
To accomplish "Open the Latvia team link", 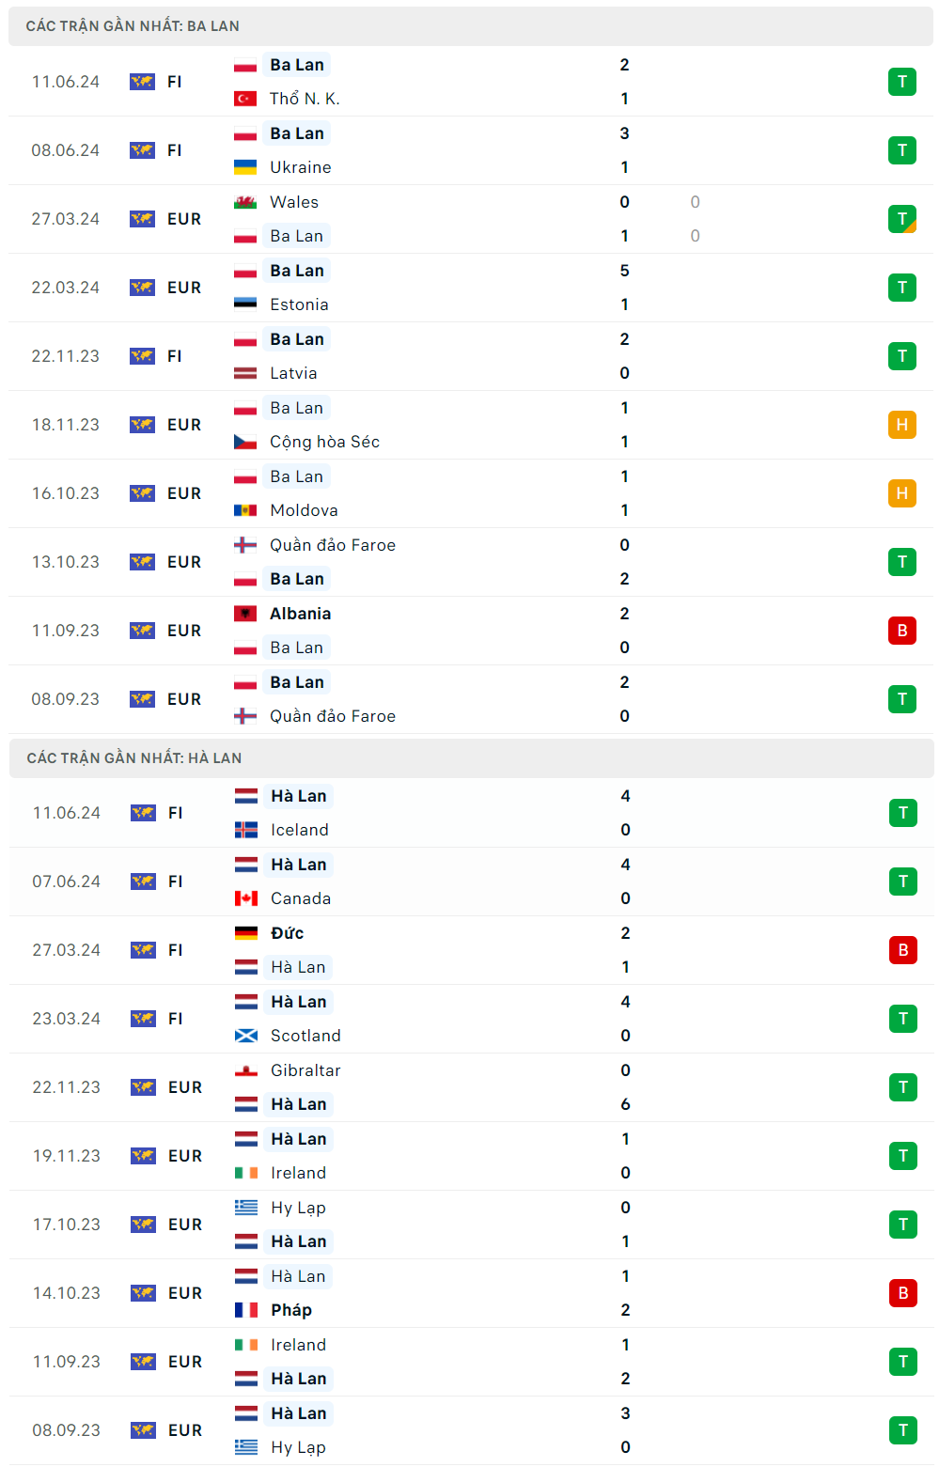I will point(293,373).
